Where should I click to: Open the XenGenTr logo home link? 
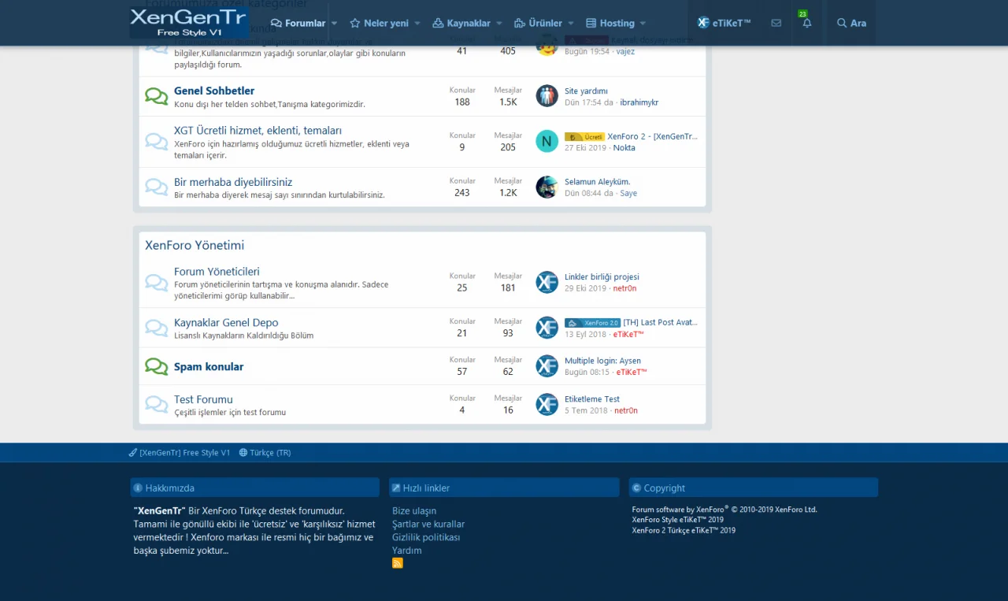(189, 23)
